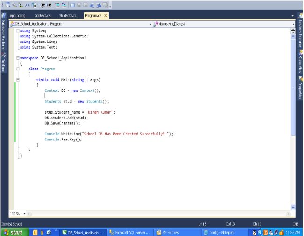The width and height of the screenshot is (304, 236).
Task: Click the "Item(s) Saved" status text
Action: click(12, 224)
